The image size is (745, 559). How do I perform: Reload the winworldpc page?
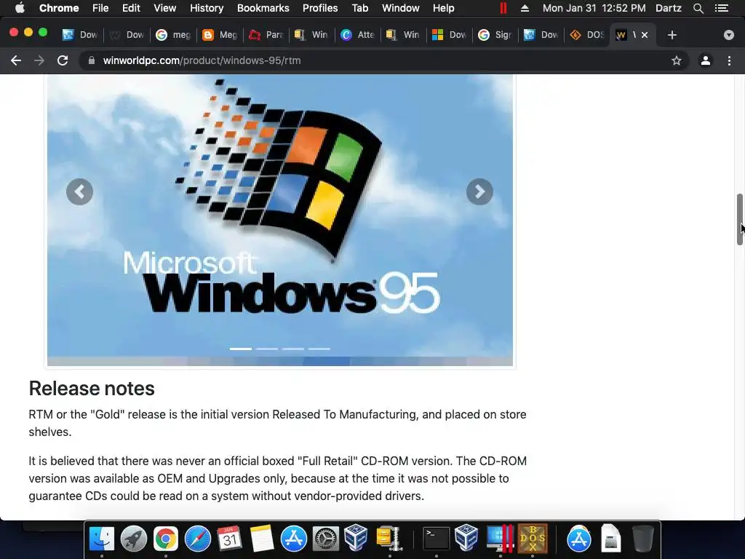63,60
